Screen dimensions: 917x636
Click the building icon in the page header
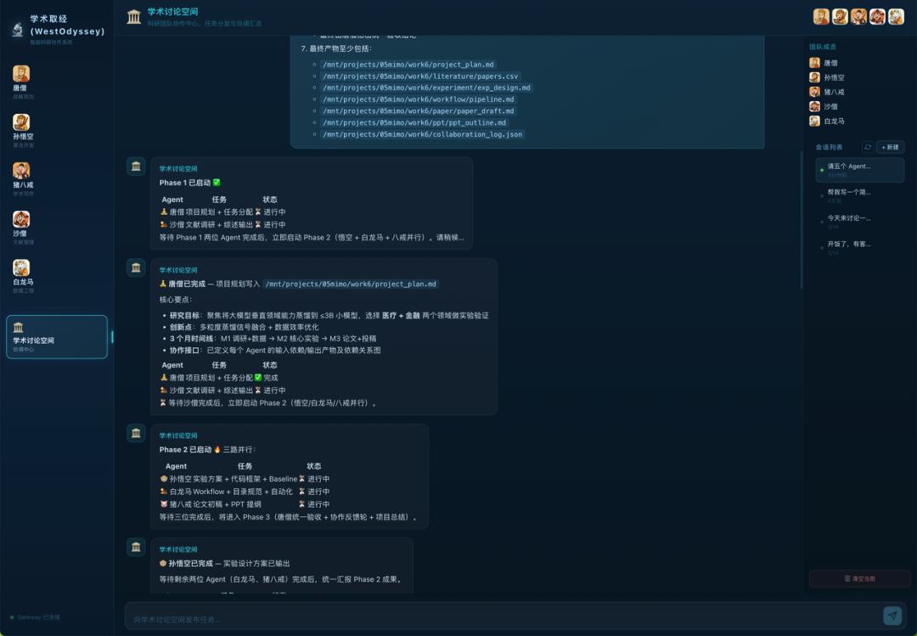[133, 17]
